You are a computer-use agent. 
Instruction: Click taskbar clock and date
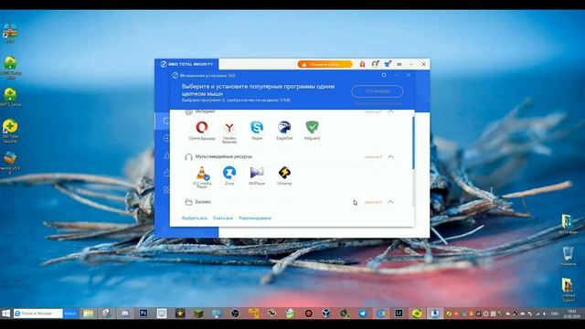[571, 313]
